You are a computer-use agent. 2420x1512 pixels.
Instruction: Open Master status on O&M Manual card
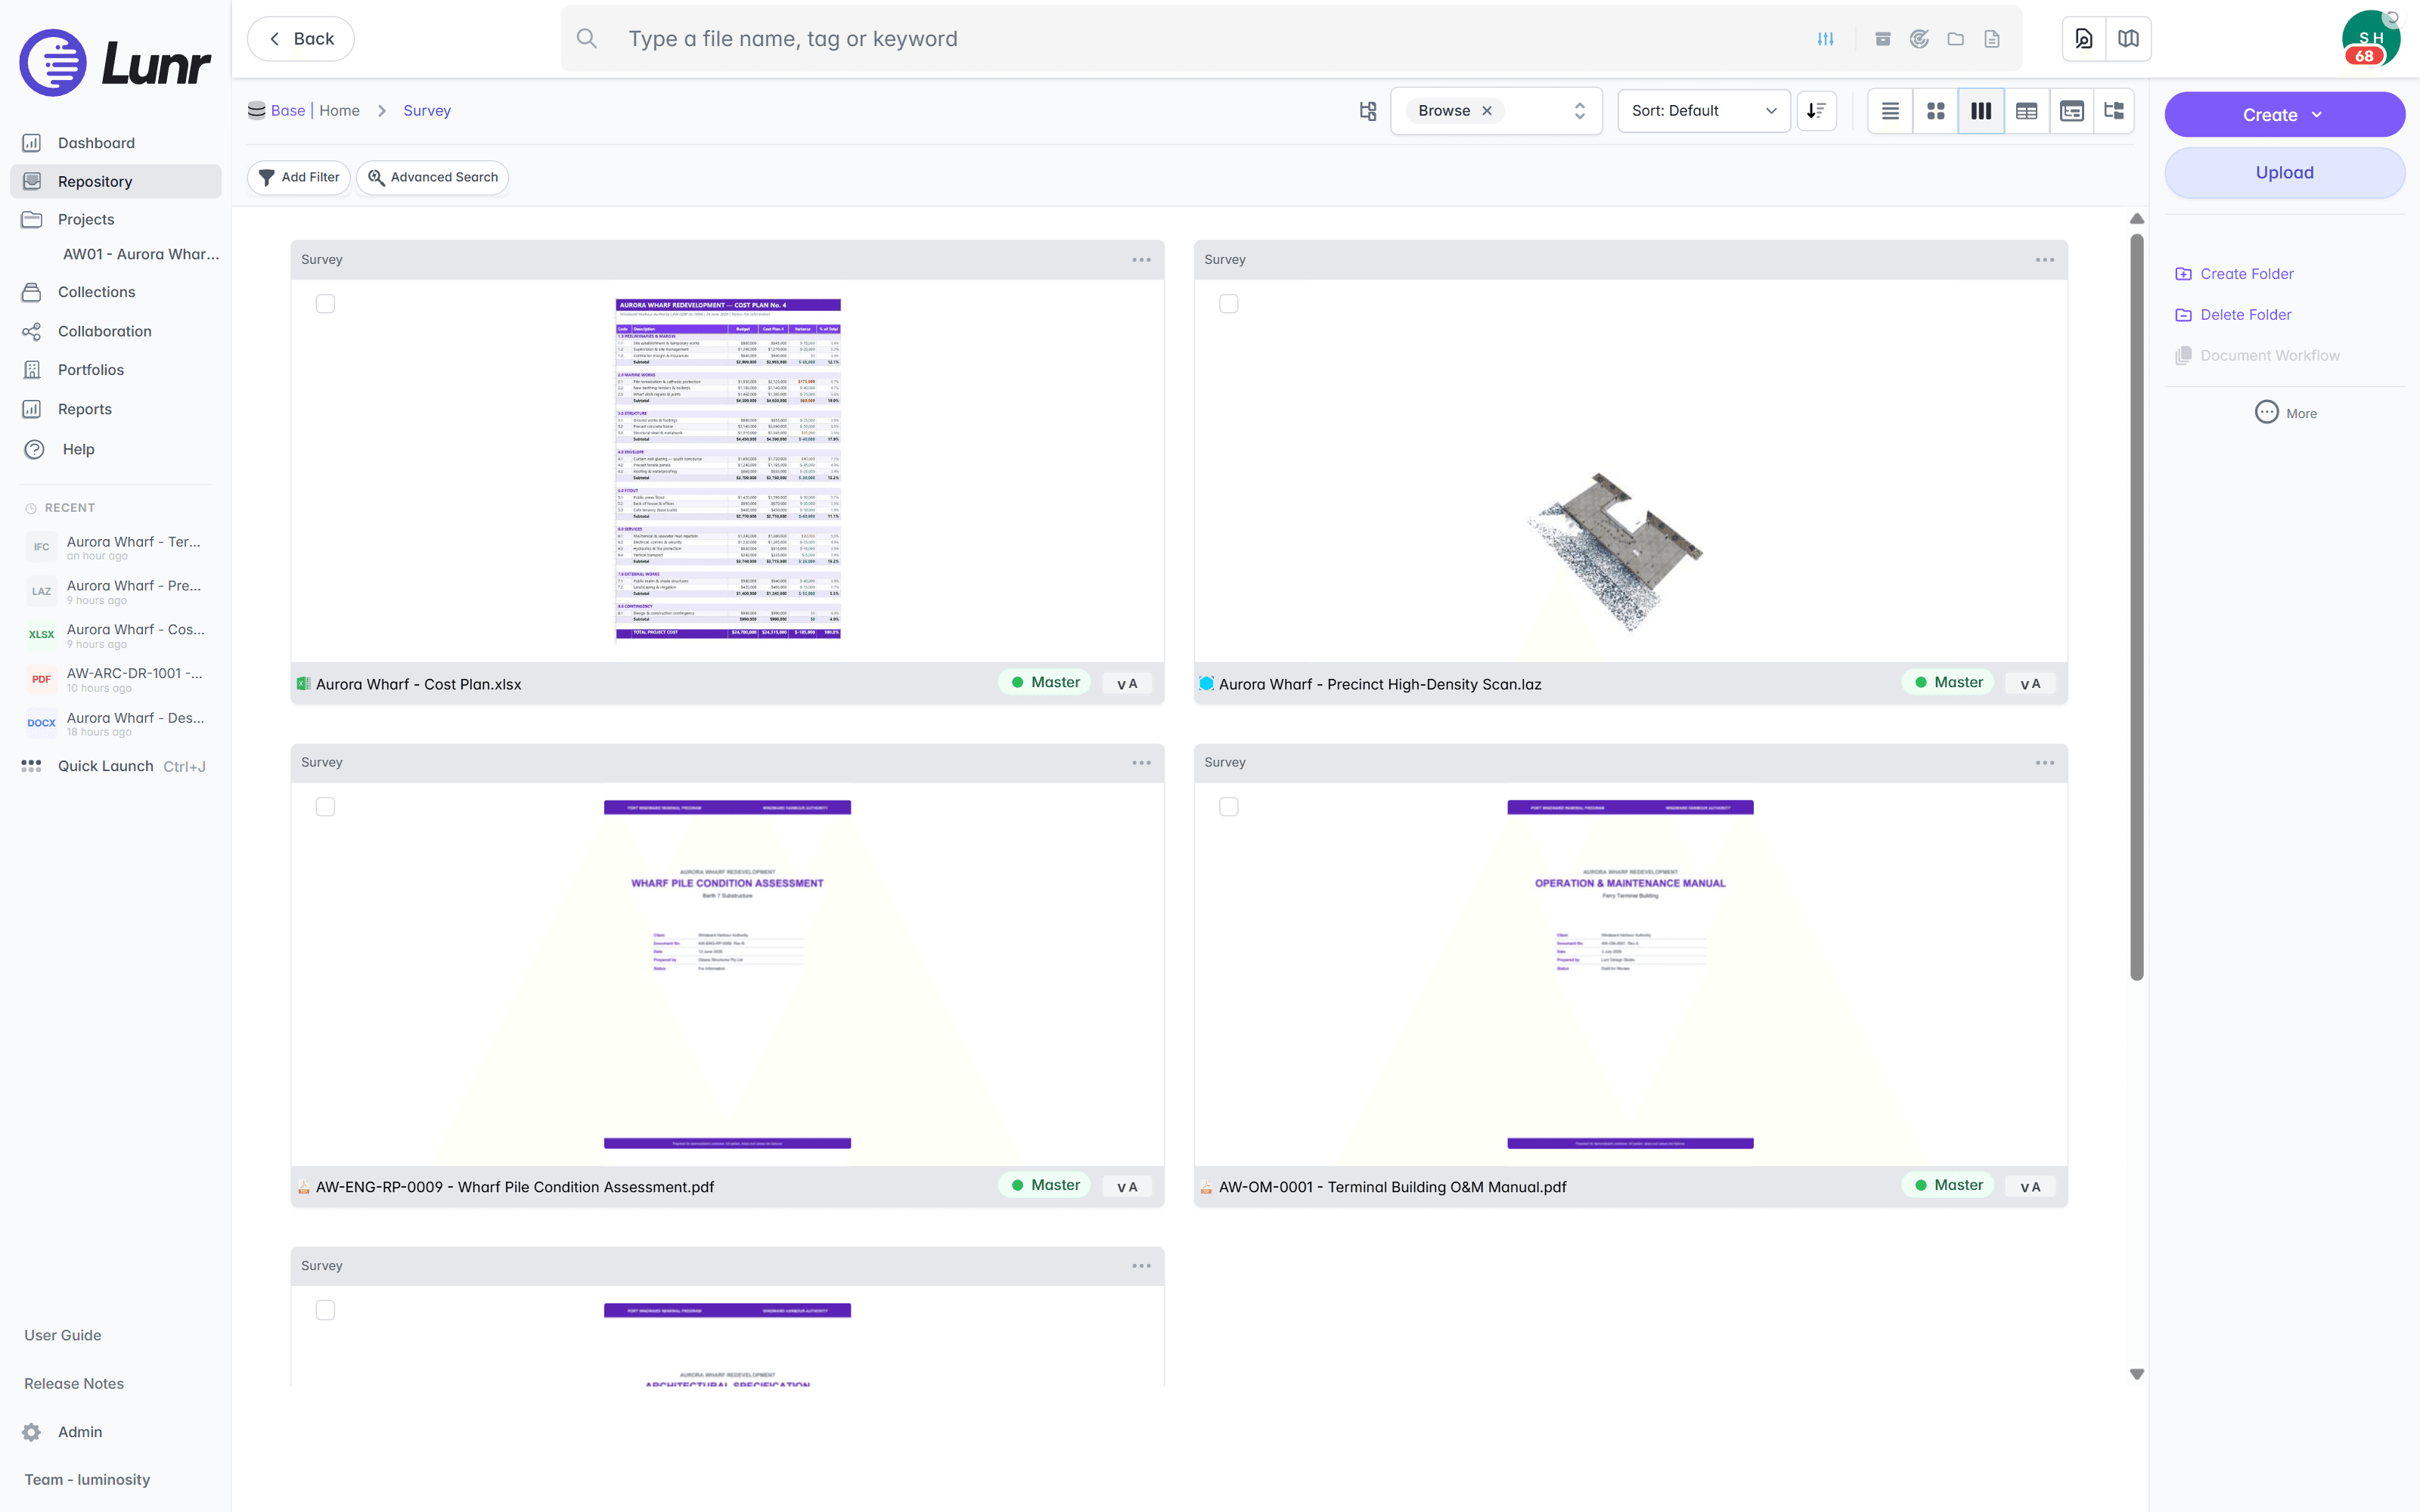(x=1948, y=1185)
